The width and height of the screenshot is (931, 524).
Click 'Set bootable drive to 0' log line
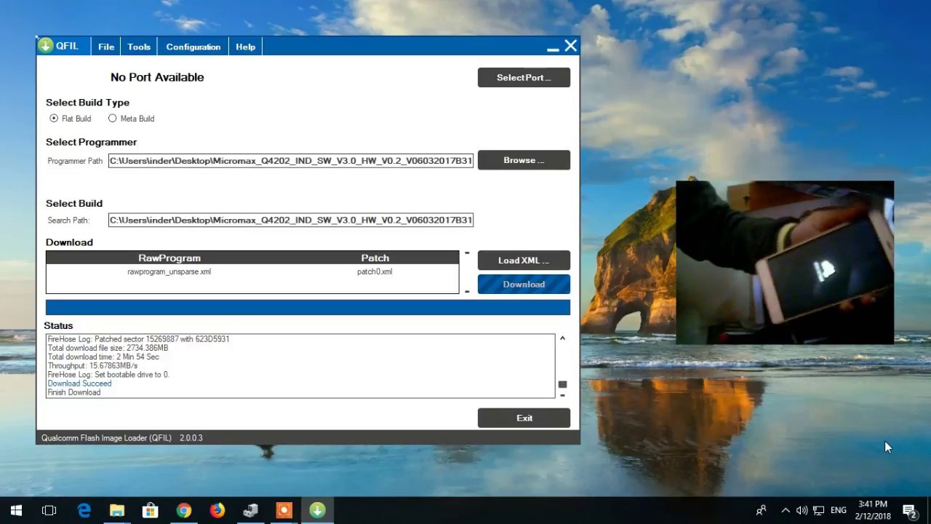[108, 374]
